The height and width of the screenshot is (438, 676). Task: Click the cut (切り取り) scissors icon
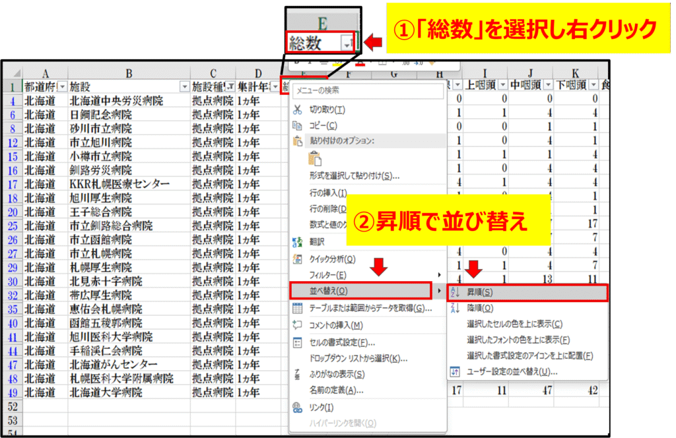pyautogui.click(x=298, y=109)
